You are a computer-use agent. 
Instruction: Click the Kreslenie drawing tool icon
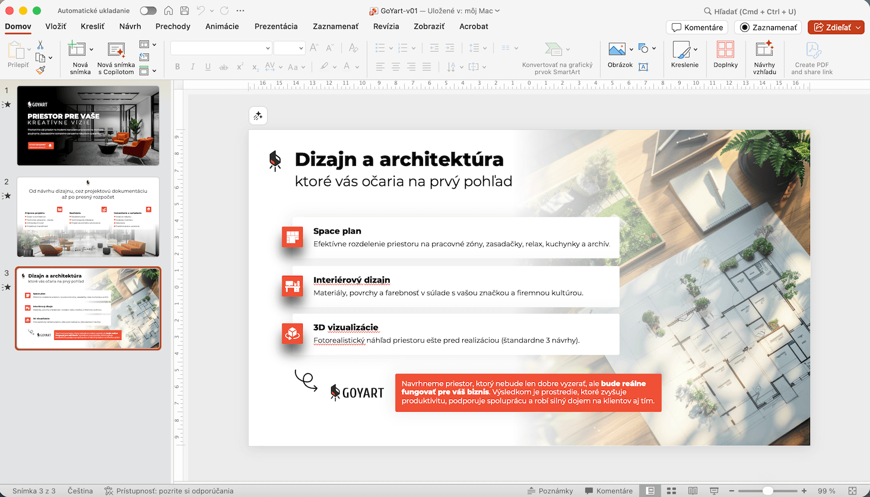681,50
